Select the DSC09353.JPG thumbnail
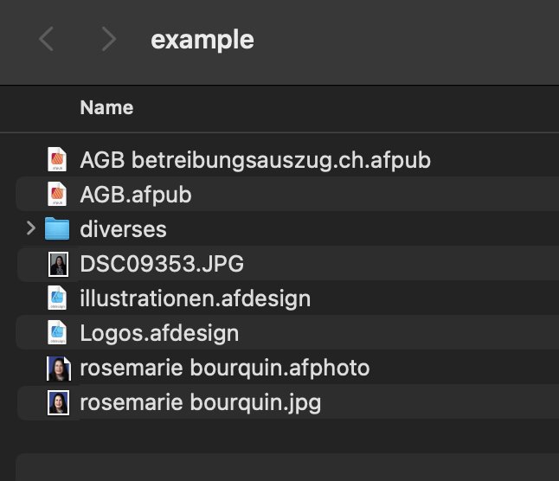The height and width of the screenshot is (481, 559). (59, 264)
